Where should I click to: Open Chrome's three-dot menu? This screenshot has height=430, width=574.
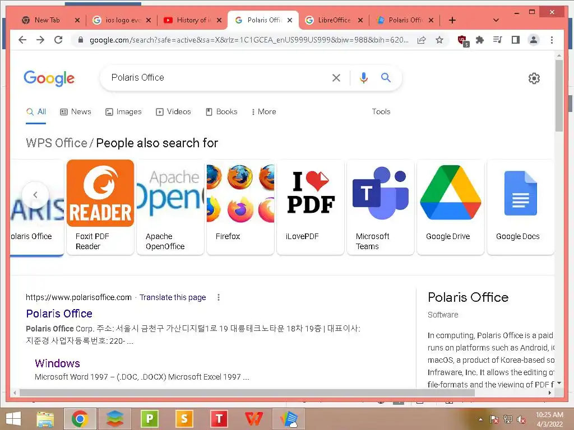pyautogui.click(x=552, y=40)
